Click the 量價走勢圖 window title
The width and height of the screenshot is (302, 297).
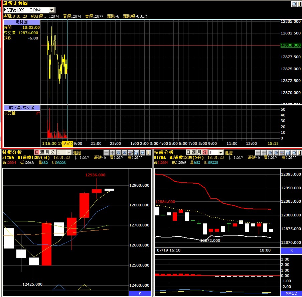click(x=15, y=3)
